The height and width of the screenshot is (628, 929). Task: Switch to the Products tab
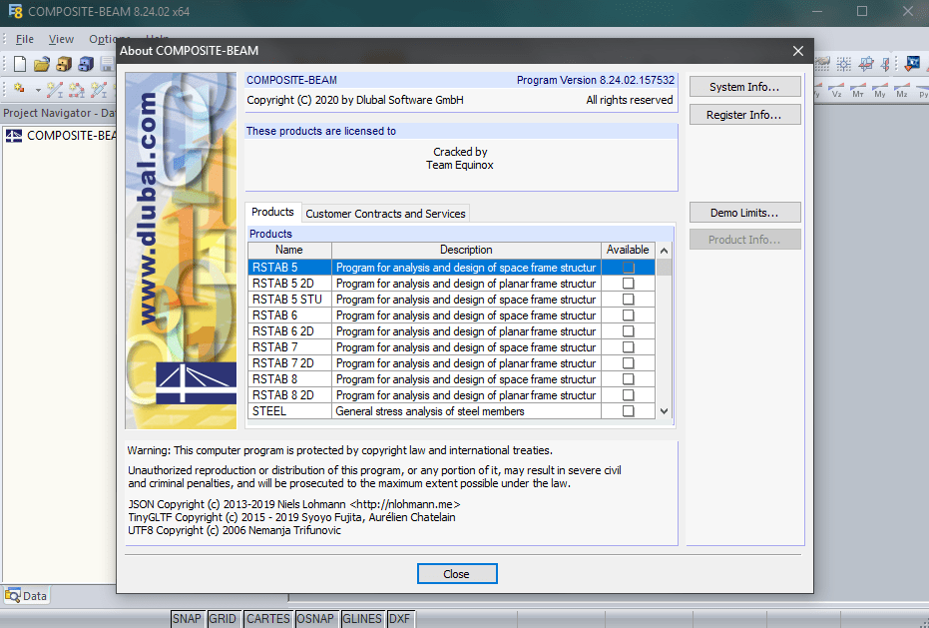(x=272, y=213)
